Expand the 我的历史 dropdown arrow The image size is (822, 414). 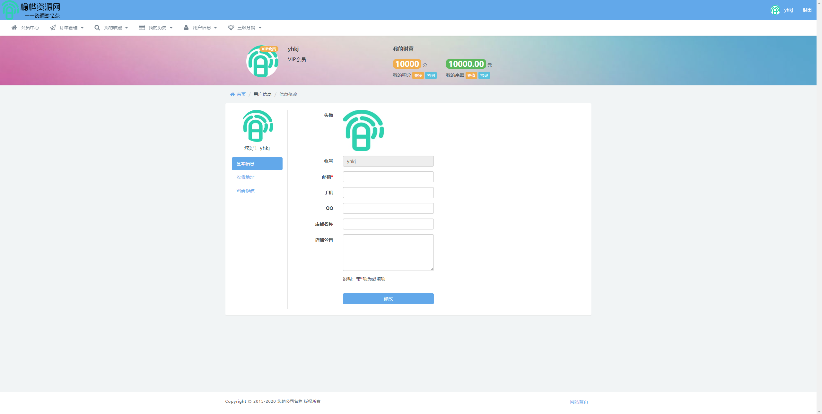pos(171,28)
